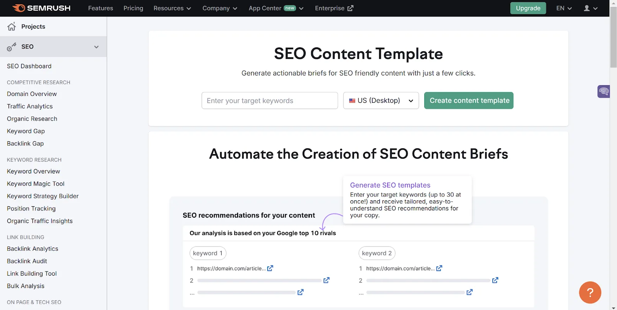Click external link icon in keyword 1 row 2

click(x=327, y=280)
